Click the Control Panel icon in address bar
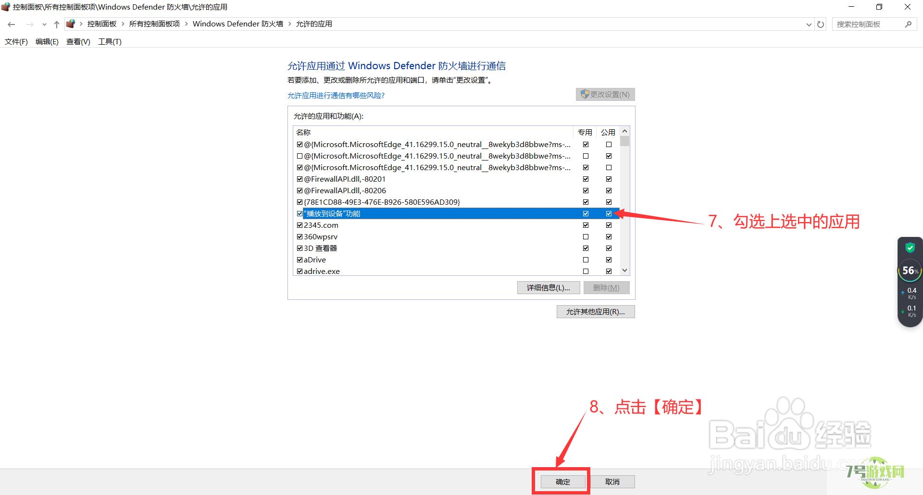Viewport: 923px width, 495px height. 71,24
